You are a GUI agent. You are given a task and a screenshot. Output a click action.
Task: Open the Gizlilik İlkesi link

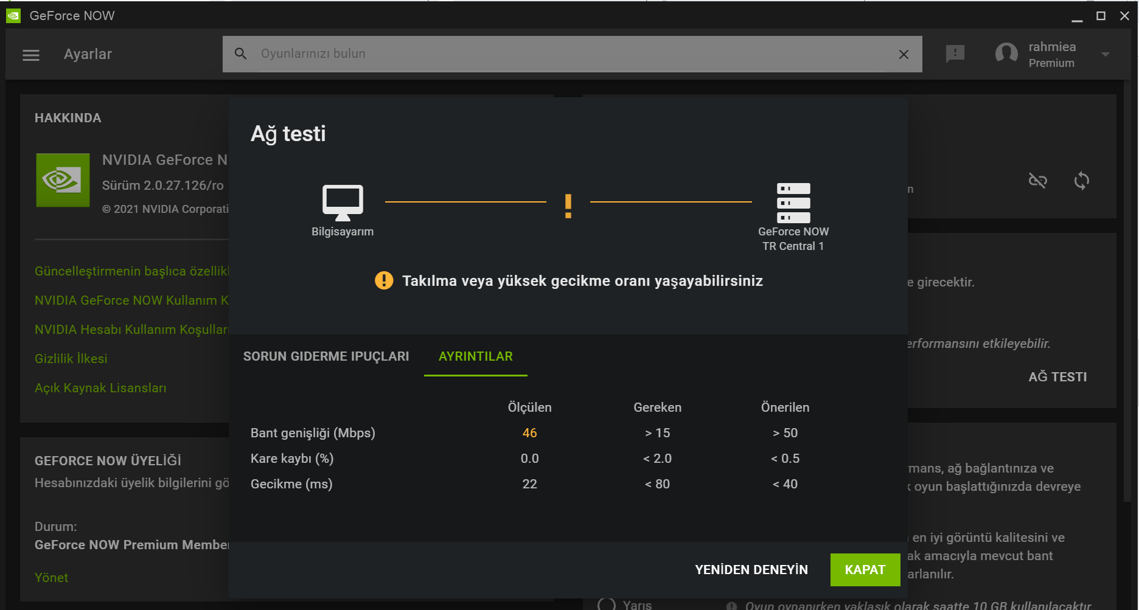tap(71, 359)
